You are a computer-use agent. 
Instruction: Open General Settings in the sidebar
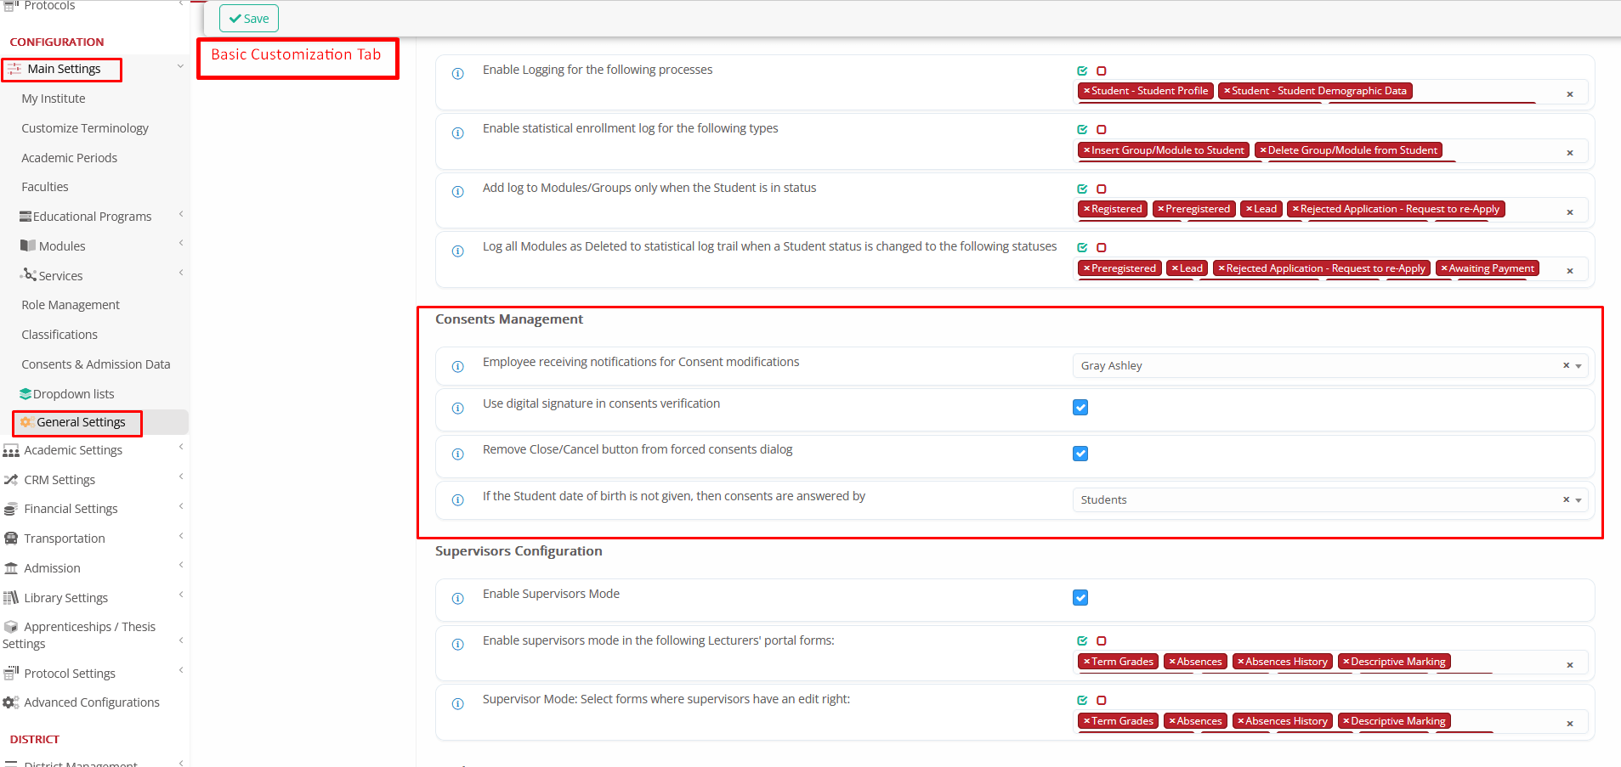pos(81,422)
